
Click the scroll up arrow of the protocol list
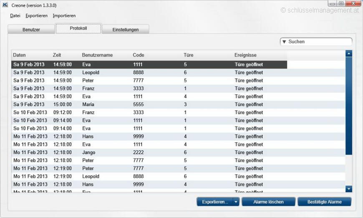click(349, 53)
